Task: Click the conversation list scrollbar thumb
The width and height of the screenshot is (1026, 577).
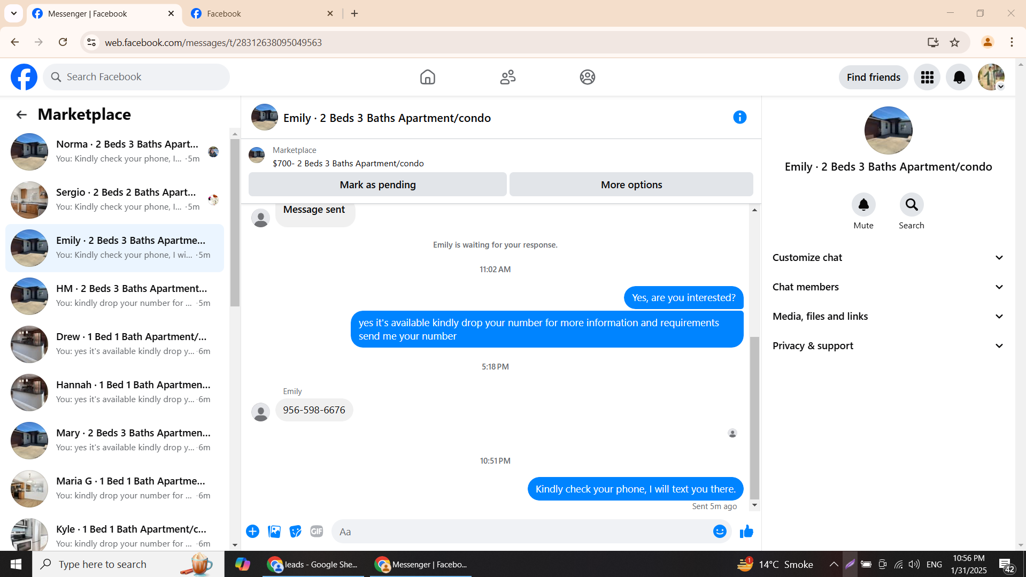Action: 235,222
